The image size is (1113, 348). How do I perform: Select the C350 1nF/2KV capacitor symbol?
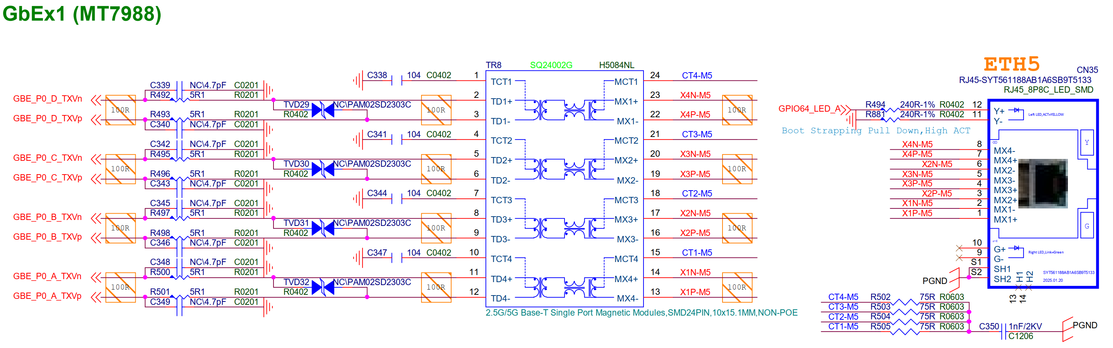click(1005, 331)
